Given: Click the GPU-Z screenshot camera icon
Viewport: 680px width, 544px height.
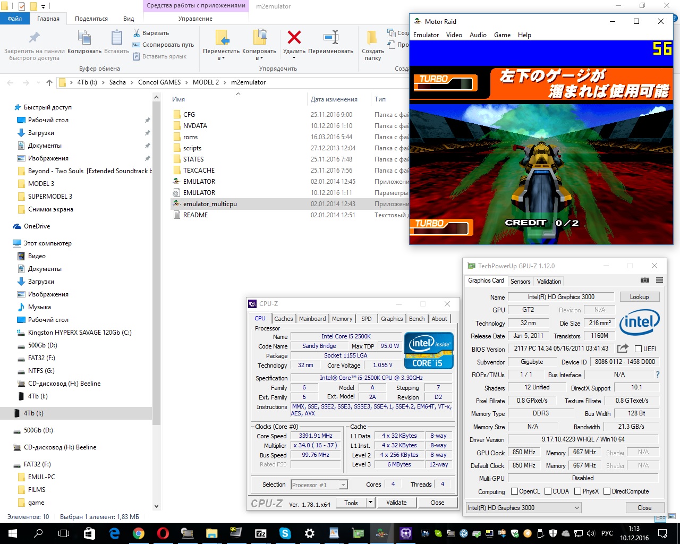Looking at the screenshot, I should click(x=644, y=280).
